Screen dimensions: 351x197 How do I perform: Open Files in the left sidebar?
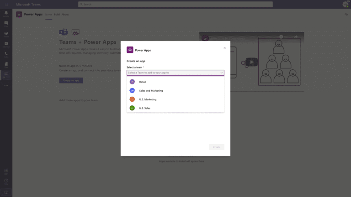click(x=6, y=65)
